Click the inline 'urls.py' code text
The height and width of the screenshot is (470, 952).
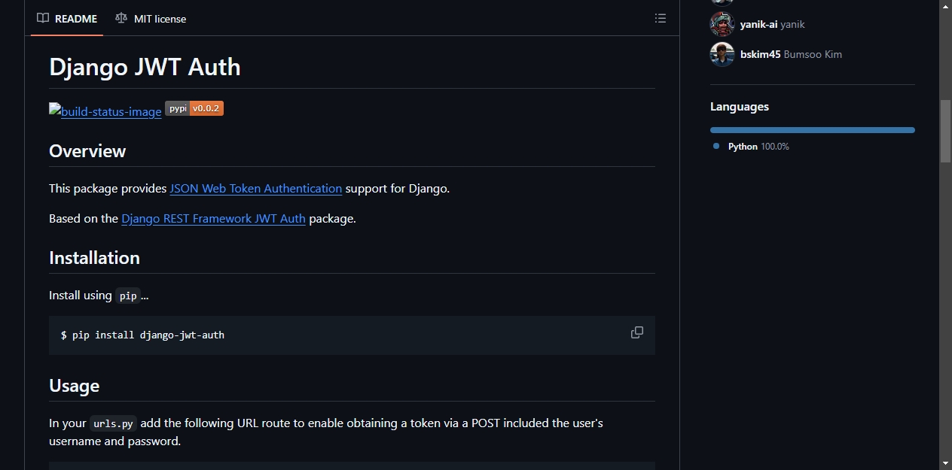[113, 423]
